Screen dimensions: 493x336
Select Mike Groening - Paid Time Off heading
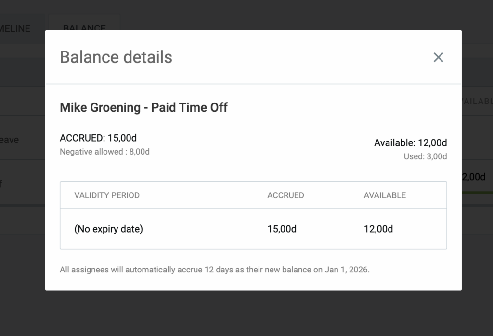coord(143,107)
